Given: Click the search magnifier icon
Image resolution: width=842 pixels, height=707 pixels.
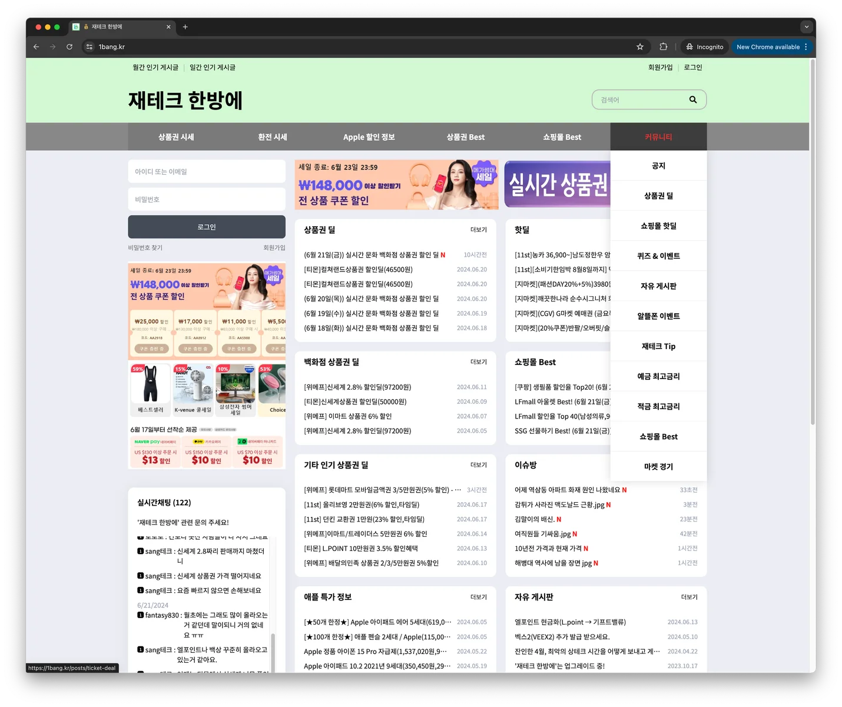Looking at the screenshot, I should tap(693, 99).
